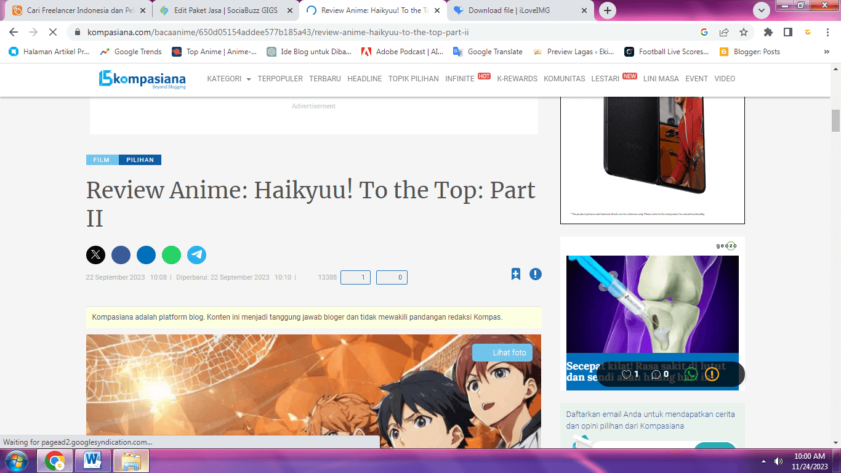Share article on Facebook

coord(121,255)
